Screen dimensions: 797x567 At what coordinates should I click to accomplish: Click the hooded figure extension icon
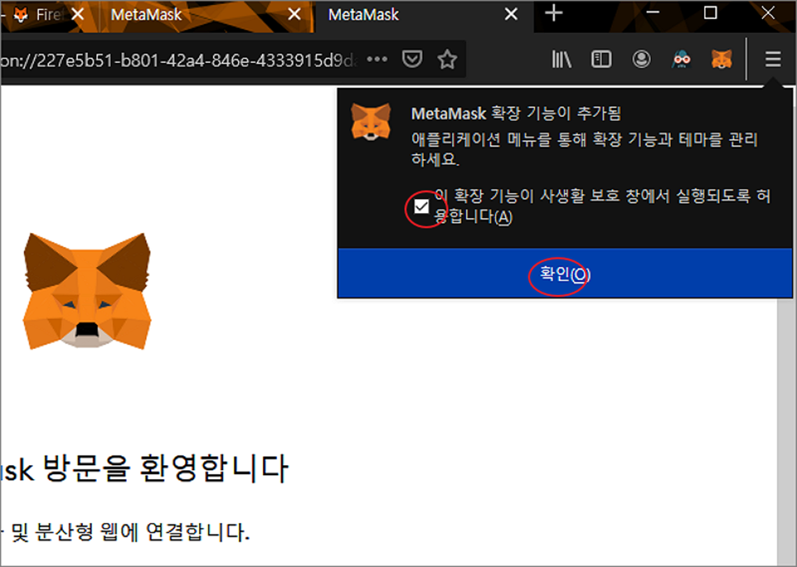[x=682, y=59]
